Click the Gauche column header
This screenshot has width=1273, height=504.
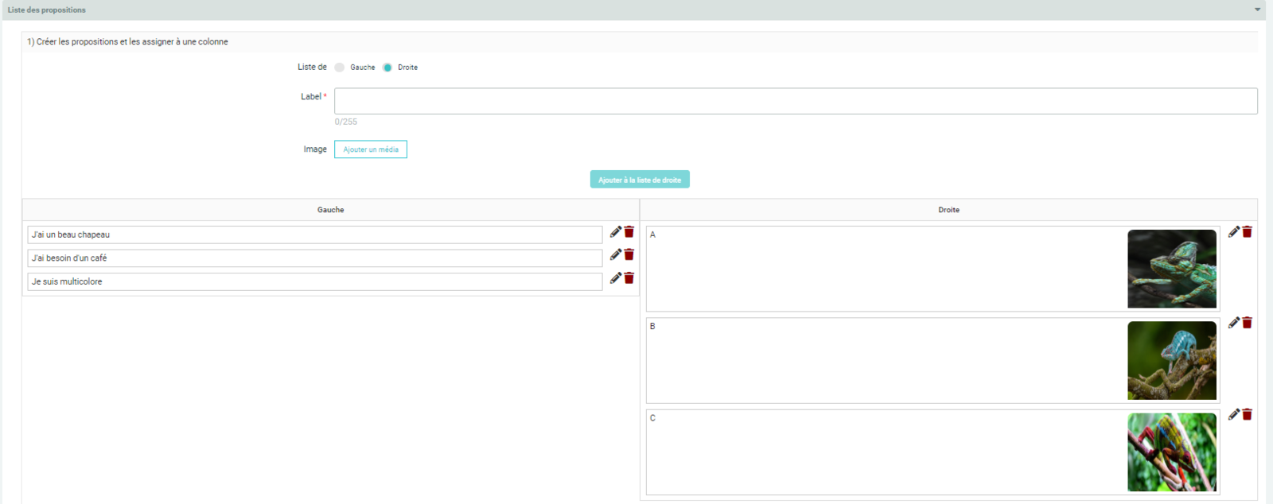[331, 210]
